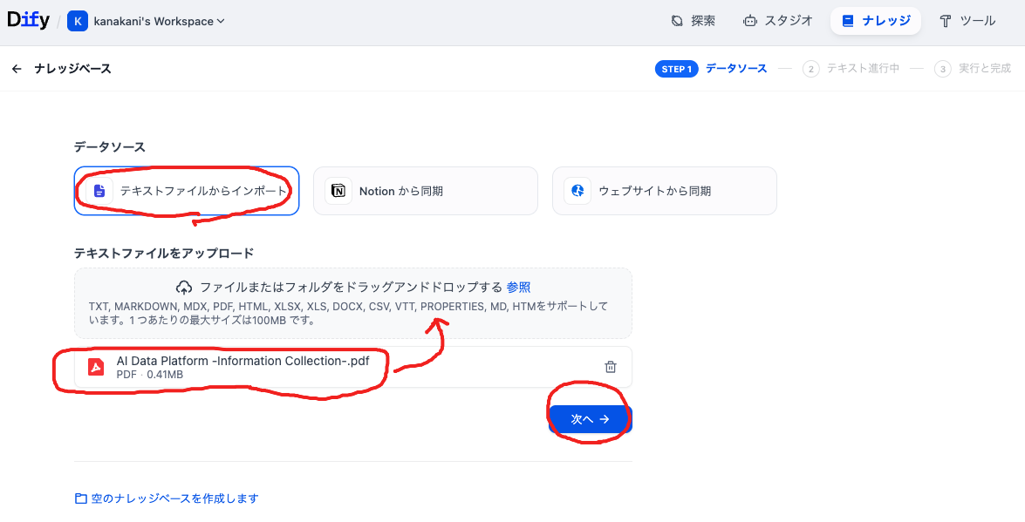Choose Notion から同期 option
This screenshot has height=522, width=1025.
point(426,191)
